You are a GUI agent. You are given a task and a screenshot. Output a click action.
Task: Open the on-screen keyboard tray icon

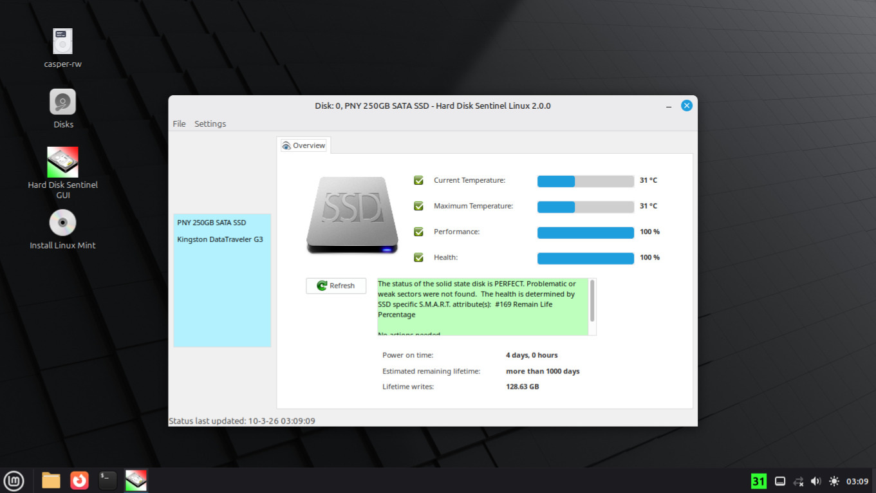pos(780,481)
